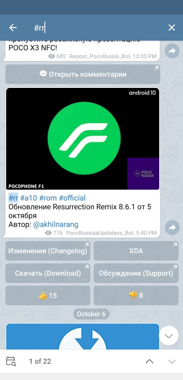This screenshot has width=183, height=380.
Task: Open Обсуждение (Support) button
Action: click(136, 273)
